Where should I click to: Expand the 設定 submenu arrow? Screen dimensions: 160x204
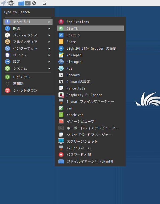[49, 62]
